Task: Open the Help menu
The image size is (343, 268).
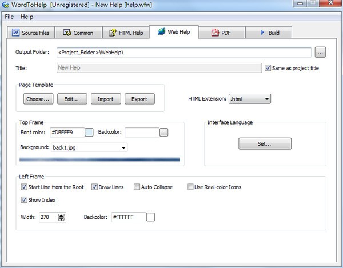Action: click(x=27, y=17)
